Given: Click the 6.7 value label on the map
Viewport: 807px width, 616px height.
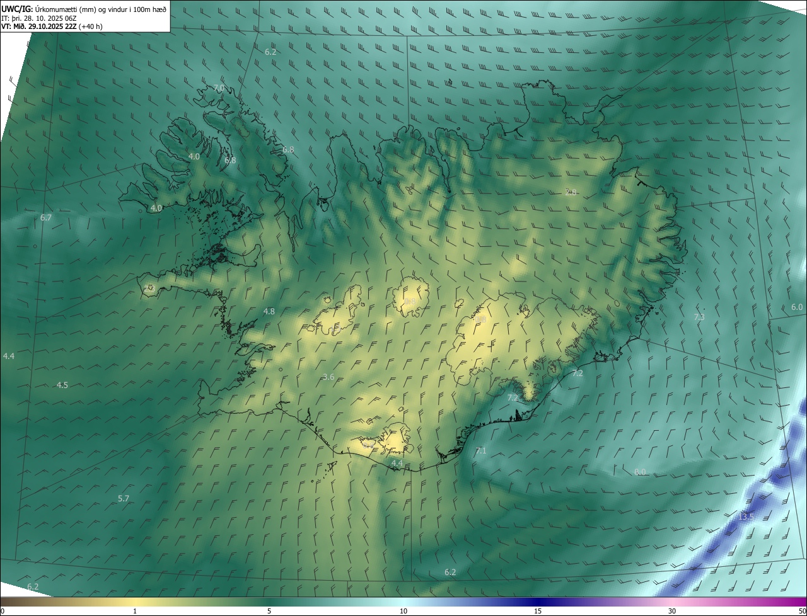Looking at the screenshot, I should pyautogui.click(x=46, y=217).
